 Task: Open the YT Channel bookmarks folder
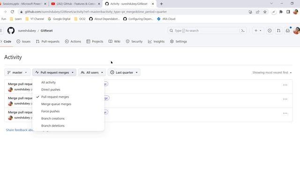click(x=35, y=19)
